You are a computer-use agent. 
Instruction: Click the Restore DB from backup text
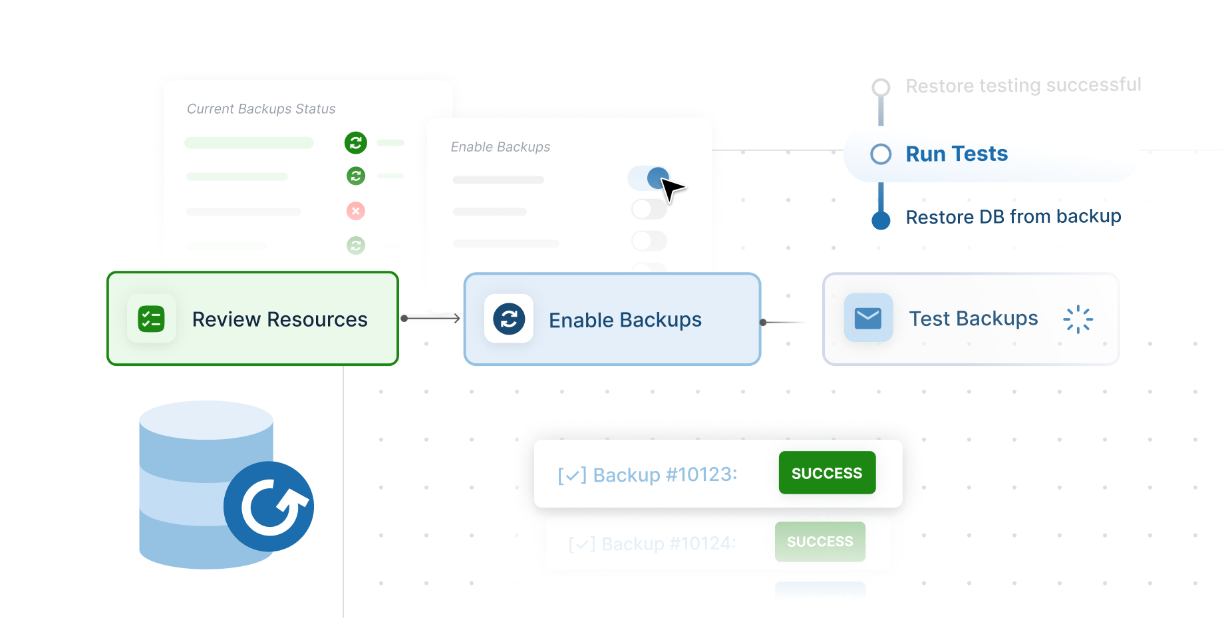tap(1013, 217)
